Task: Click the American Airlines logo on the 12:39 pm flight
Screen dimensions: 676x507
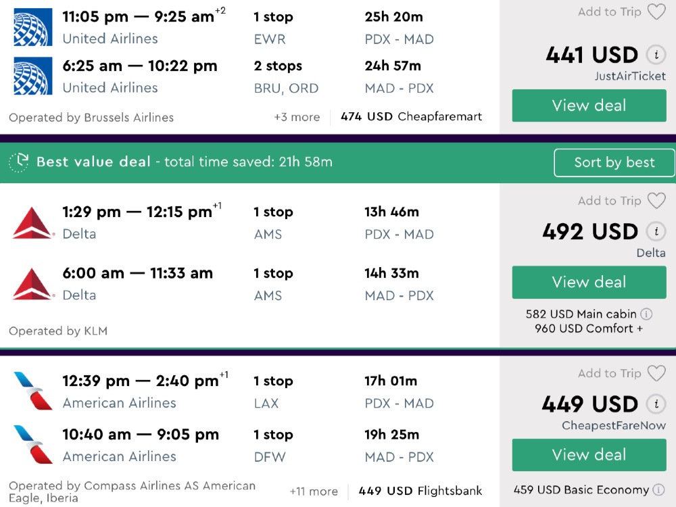Action: coord(32,391)
